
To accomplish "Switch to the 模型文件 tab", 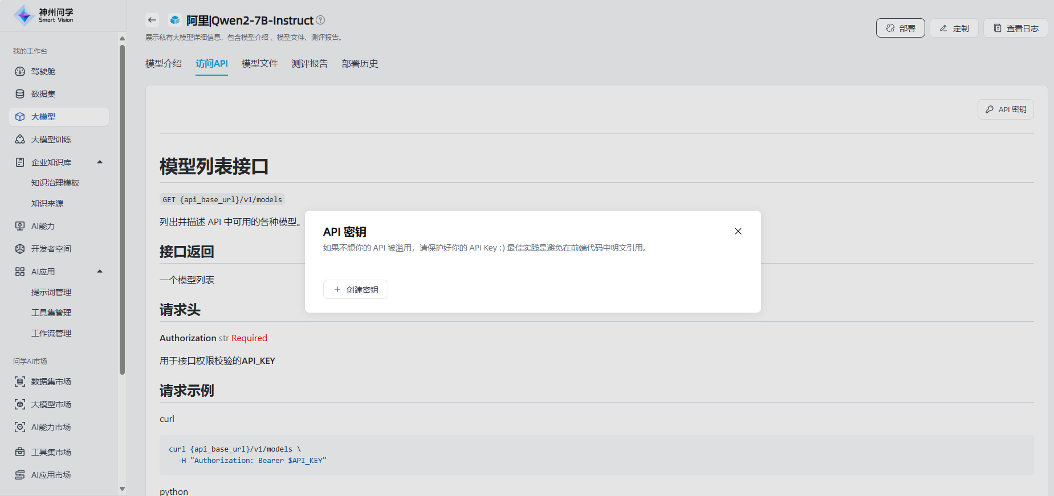I will pos(259,64).
